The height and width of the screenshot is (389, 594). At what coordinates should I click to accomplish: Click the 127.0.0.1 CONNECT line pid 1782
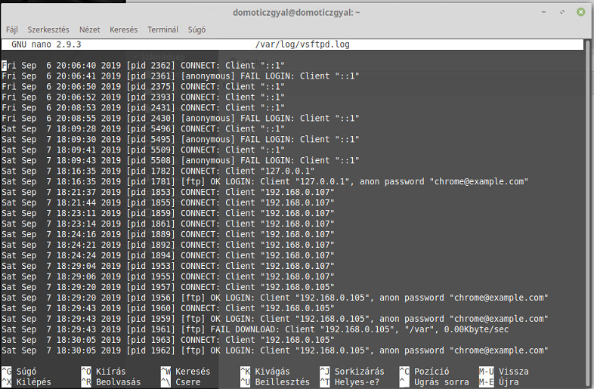coord(158,171)
